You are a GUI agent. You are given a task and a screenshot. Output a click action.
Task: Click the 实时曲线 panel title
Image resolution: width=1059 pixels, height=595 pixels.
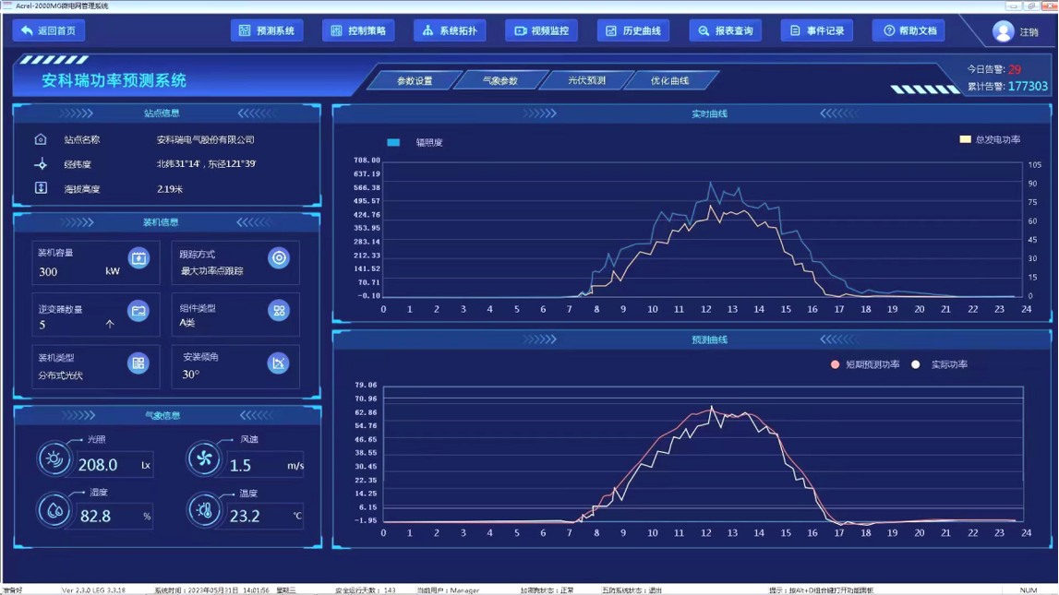pos(709,113)
